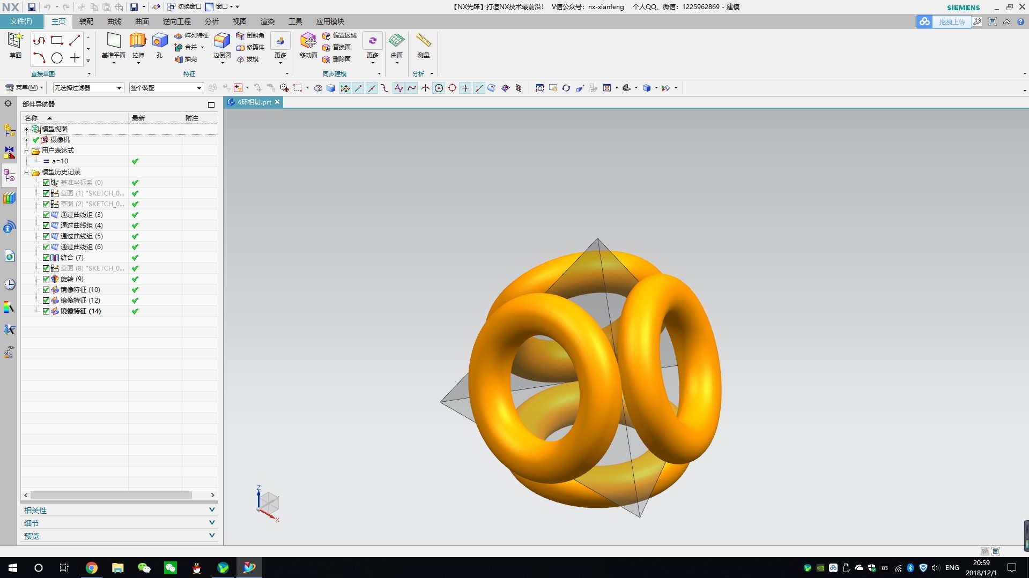
Task: Switch to the 逆向工程 ribbon tab
Action: click(177, 21)
